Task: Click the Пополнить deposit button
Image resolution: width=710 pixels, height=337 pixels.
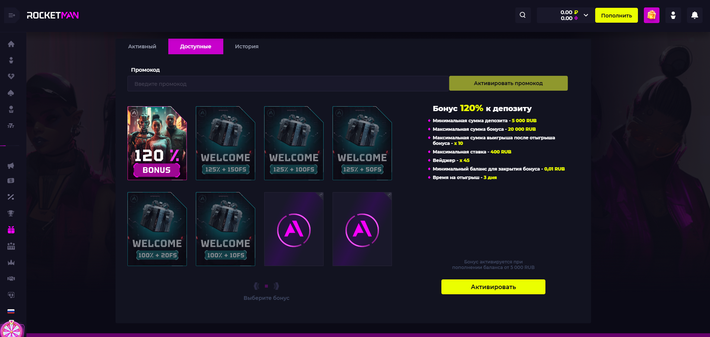Action: 616,15
